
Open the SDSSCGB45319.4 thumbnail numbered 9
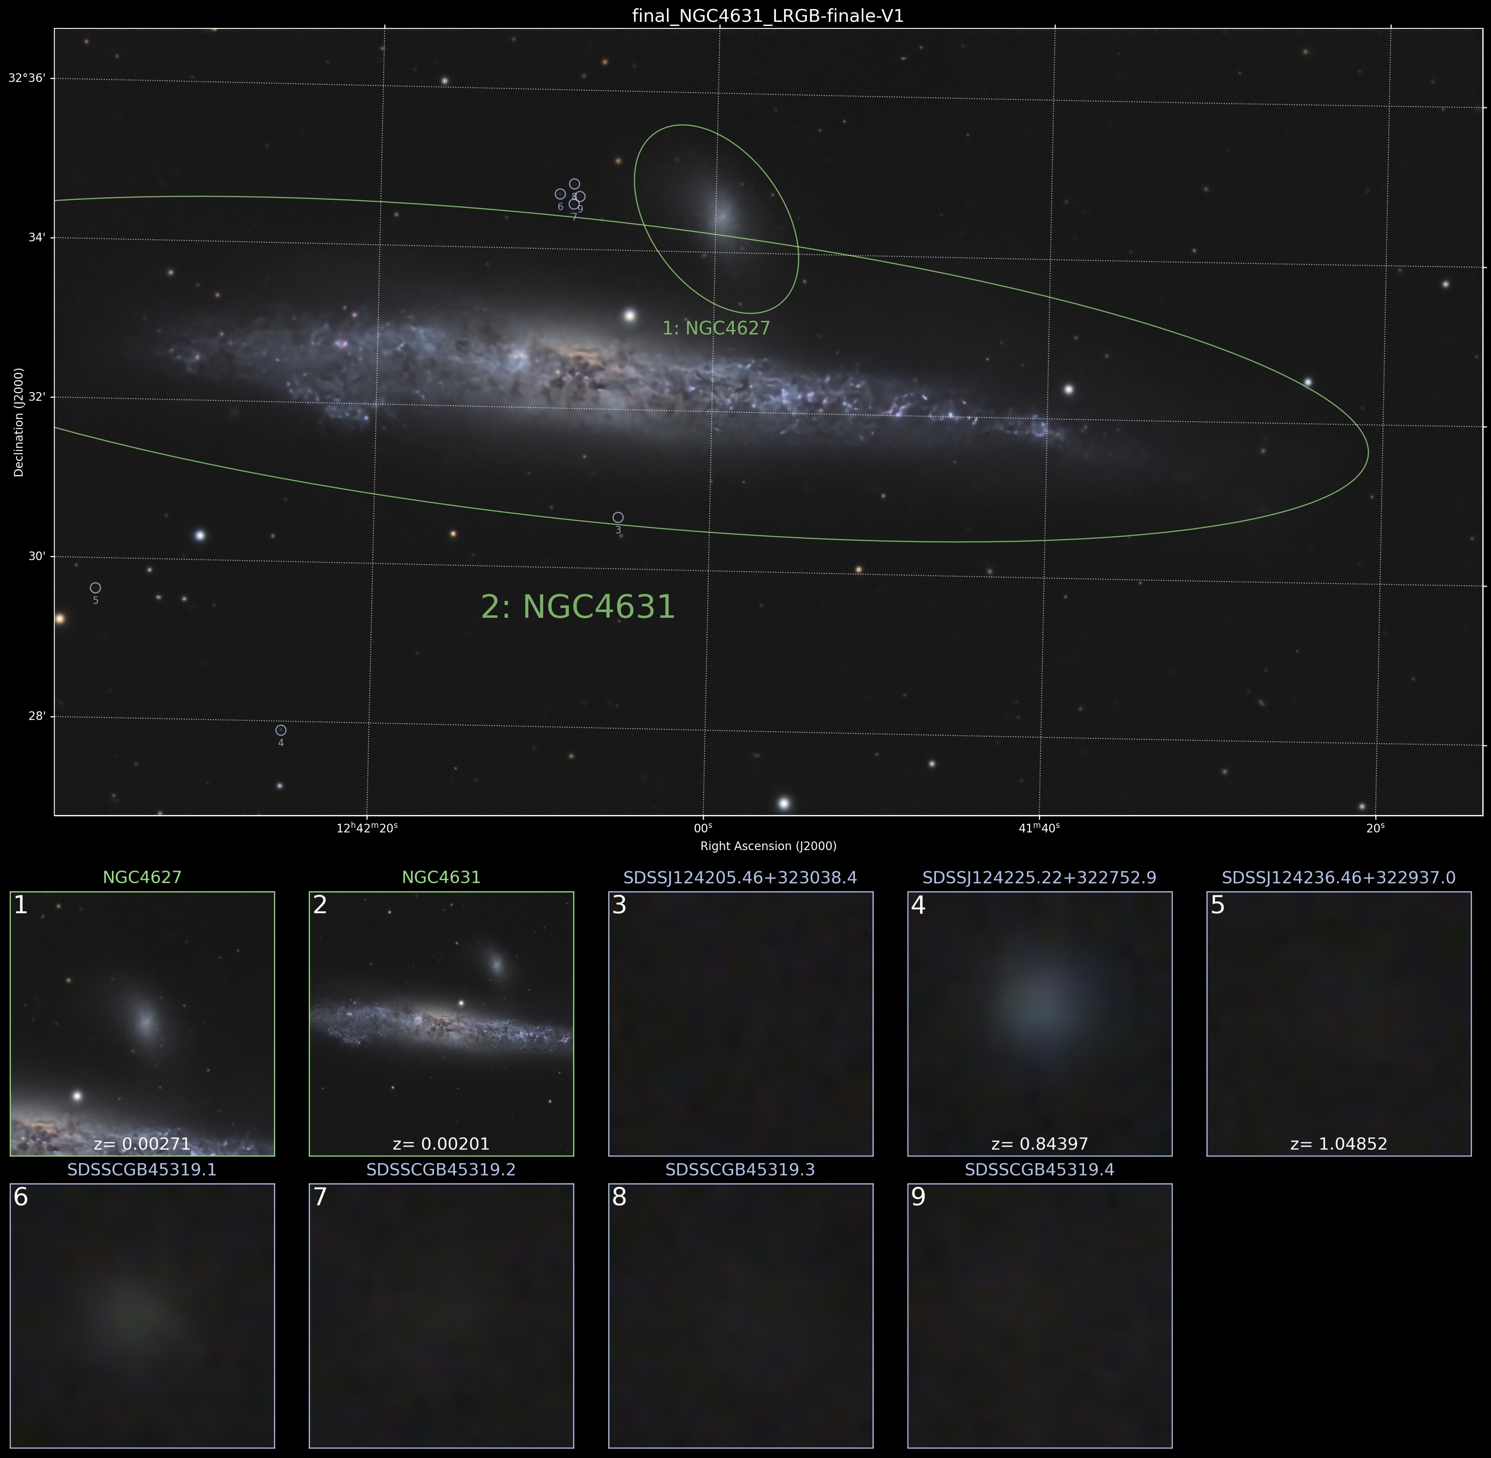(x=1040, y=1315)
